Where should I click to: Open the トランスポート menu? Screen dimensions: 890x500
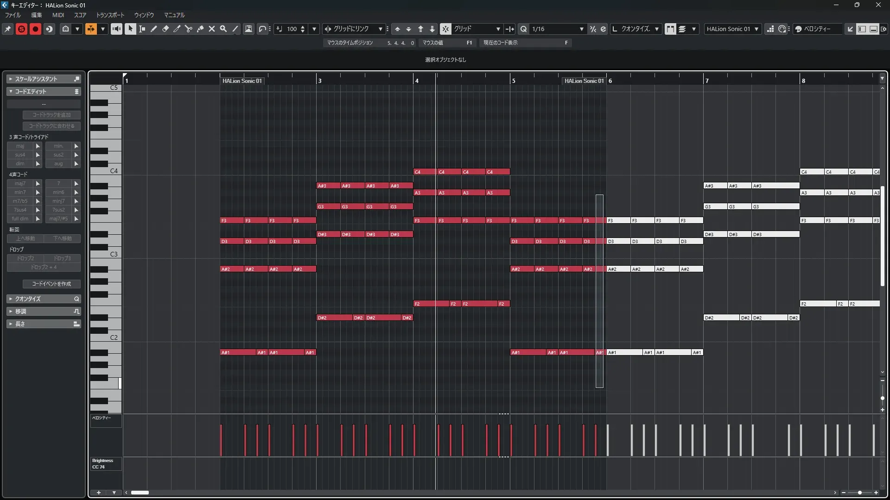click(110, 15)
